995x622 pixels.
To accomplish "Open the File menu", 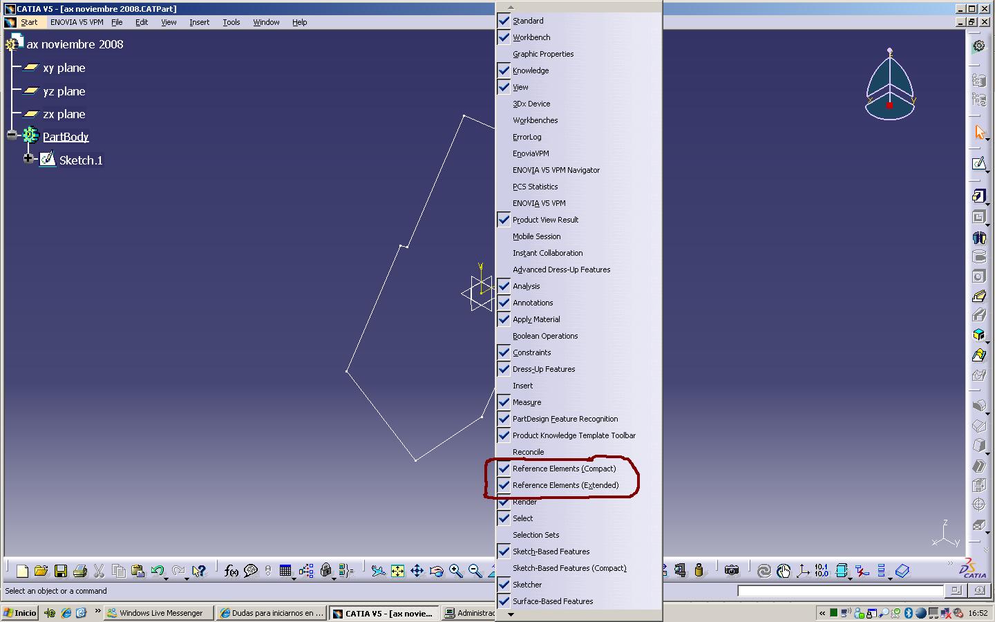I will point(117,22).
